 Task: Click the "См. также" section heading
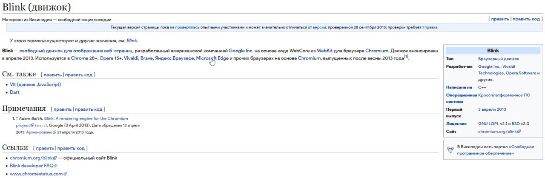tap(19, 74)
